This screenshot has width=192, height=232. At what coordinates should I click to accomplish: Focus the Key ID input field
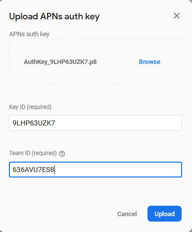tap(96, 123)
